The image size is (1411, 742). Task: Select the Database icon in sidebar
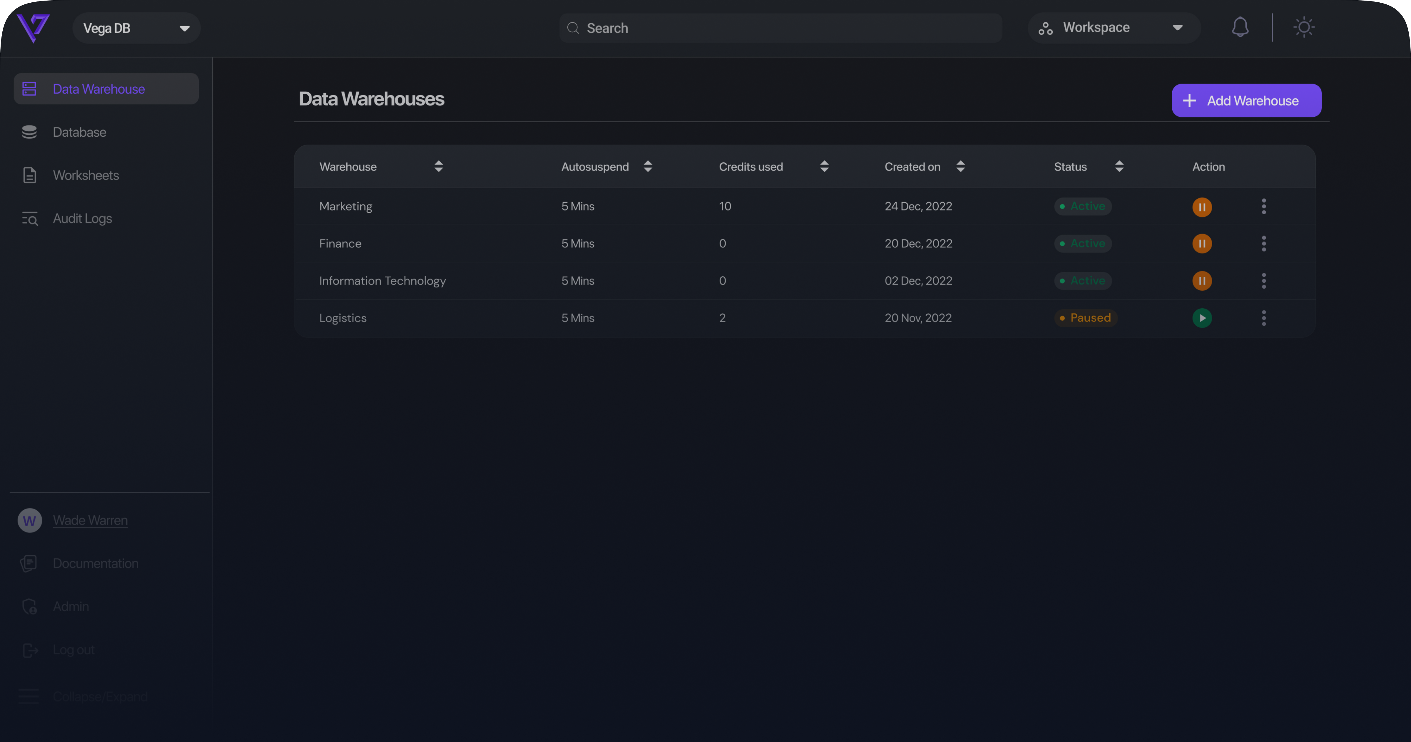click(79, 132)
